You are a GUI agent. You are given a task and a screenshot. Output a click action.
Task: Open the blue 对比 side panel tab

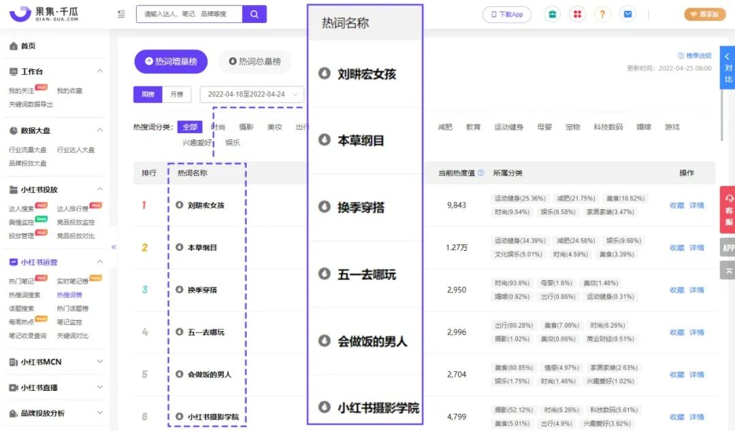click(x=728, y=67)
